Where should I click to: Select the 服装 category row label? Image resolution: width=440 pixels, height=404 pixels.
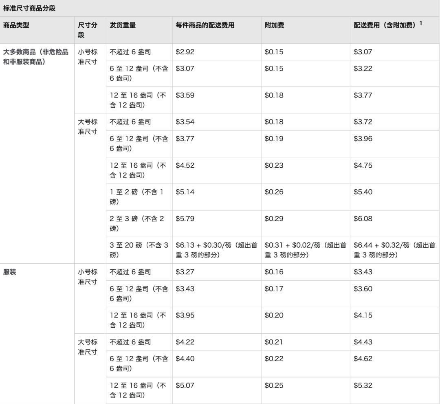(x=8, y=271)
